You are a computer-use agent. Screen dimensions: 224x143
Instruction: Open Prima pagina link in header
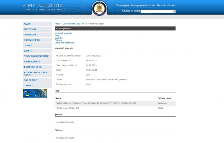[x=123, y=5]
